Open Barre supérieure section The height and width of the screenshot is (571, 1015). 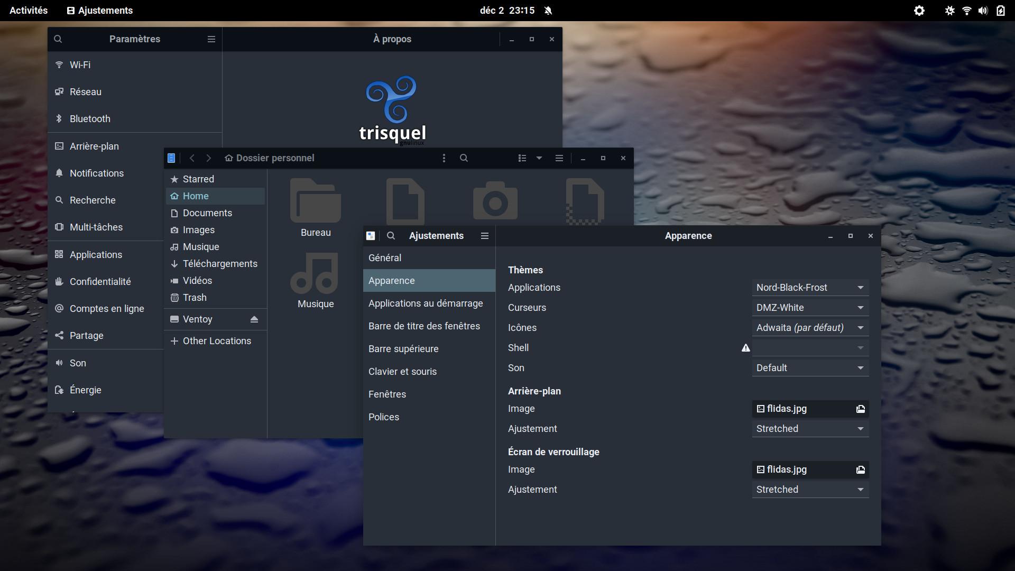point(403,349)
